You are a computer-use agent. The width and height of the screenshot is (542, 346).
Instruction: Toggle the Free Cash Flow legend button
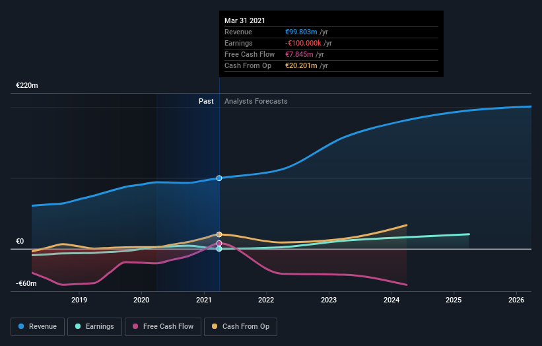(163, 327)
